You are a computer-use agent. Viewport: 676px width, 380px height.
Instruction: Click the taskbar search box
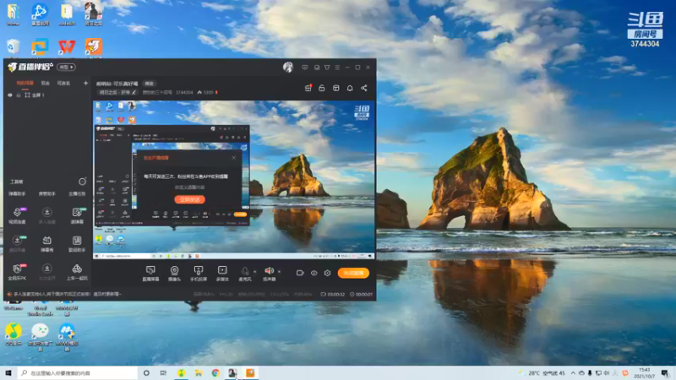[78, 372]
